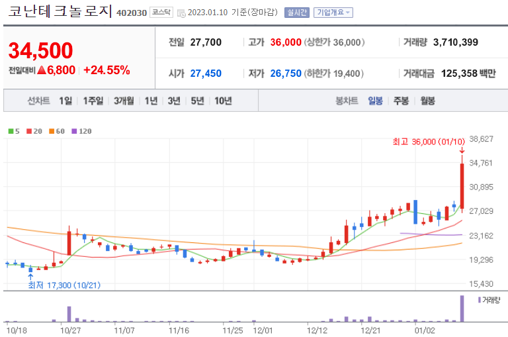Click the 거래대금 value 125,358 백만

pyautogui.click(x=468, y=73)
